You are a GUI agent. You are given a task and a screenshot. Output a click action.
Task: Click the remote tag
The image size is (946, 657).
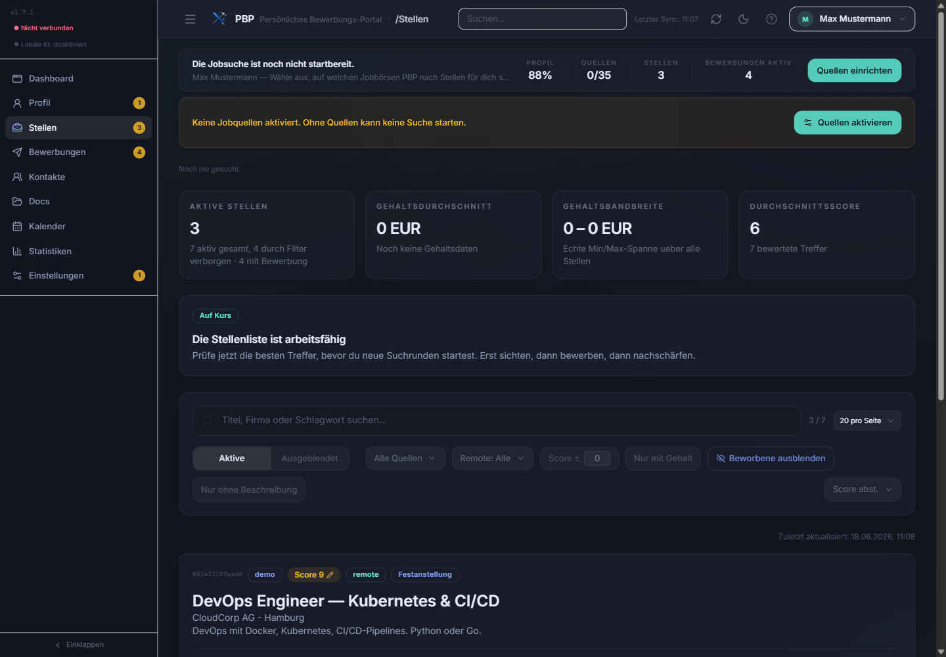[x=366, y=575]
